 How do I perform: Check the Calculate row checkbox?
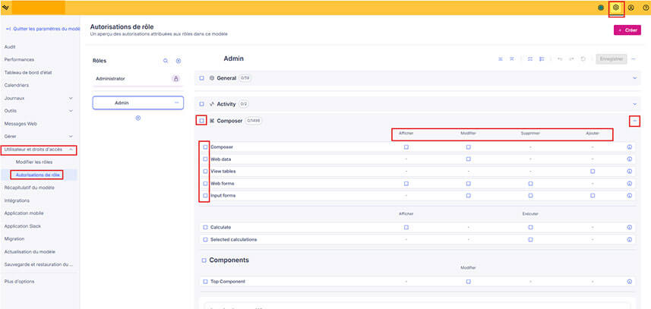205,227
